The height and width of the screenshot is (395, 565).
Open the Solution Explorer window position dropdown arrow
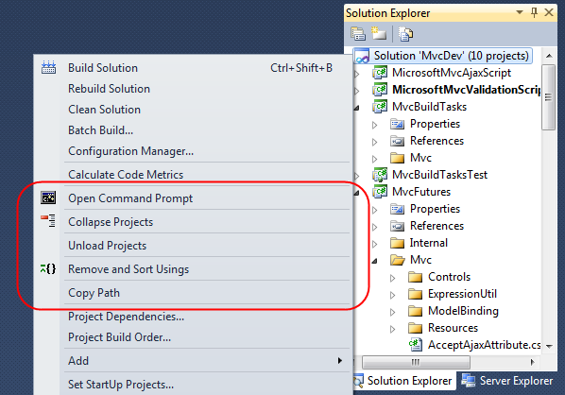coord(520,12)
